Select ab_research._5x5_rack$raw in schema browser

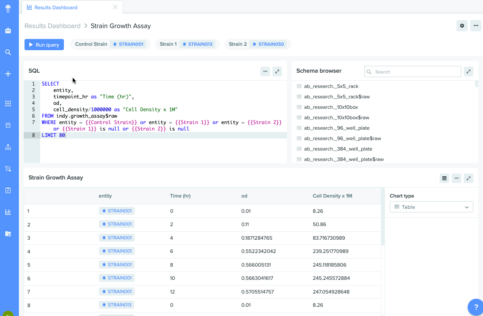(337, 97)
